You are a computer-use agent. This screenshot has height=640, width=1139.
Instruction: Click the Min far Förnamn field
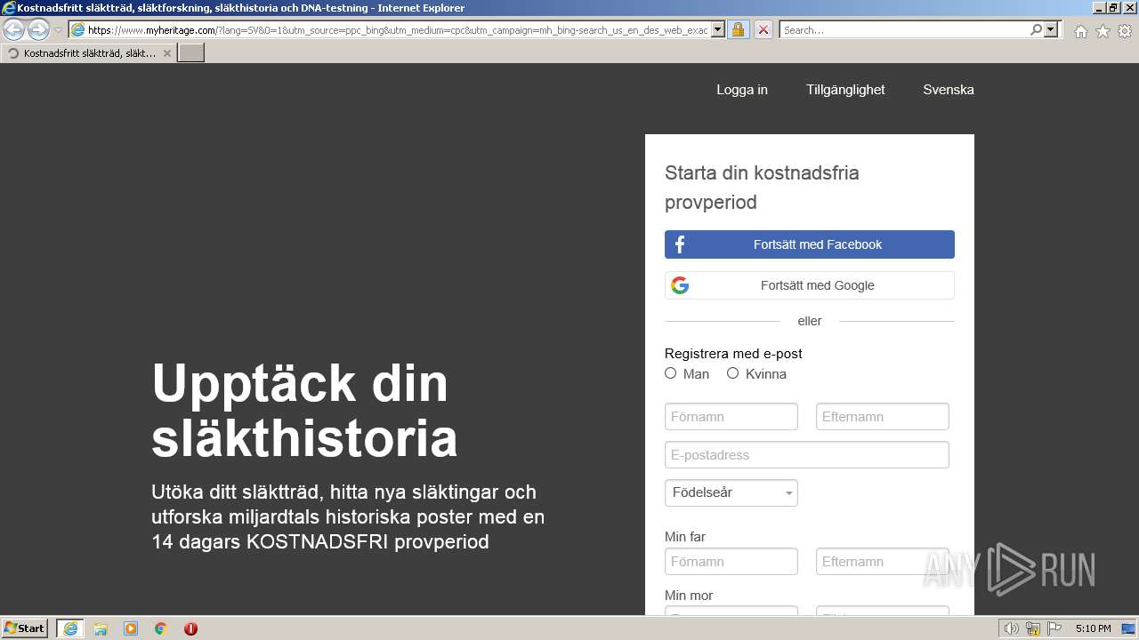coord(731,562)
